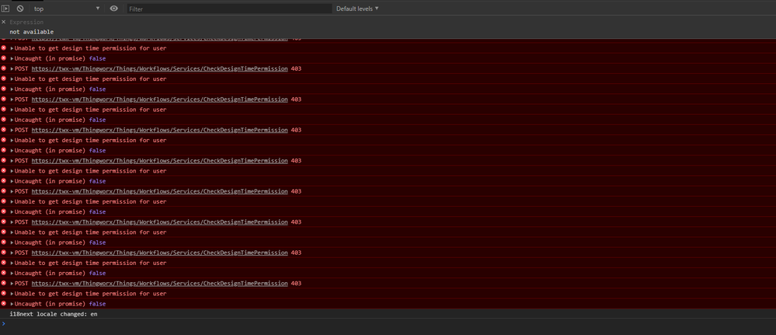The image size is (776, 335).
Task: Click the eye icon for live expressions
Action: point(114,9)
